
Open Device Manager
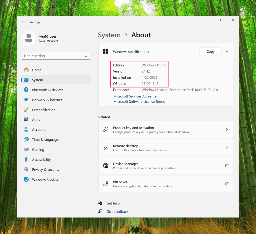166,166
